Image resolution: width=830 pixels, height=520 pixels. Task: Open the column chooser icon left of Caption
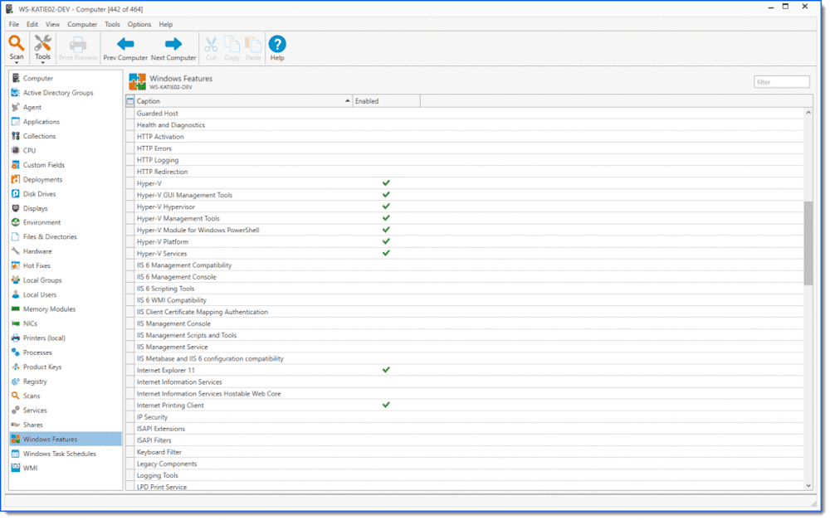(130, 100)
